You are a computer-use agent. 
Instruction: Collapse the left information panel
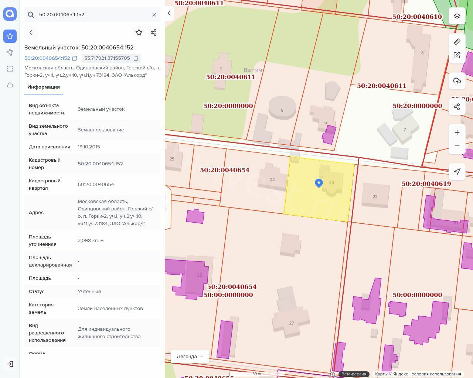coord(169,13)
